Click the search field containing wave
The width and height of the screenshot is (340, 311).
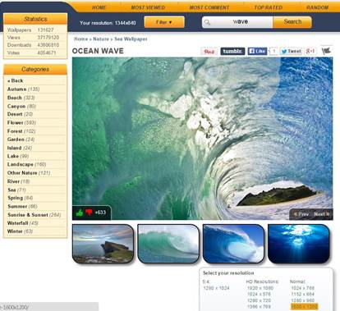coord(237,22)
